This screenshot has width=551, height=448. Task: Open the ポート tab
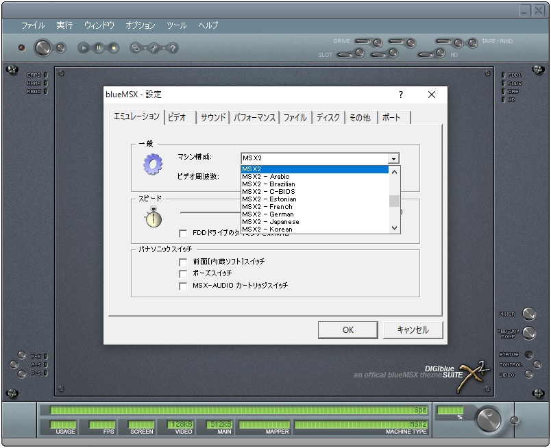pyautogui.click(x=393, y=117)
